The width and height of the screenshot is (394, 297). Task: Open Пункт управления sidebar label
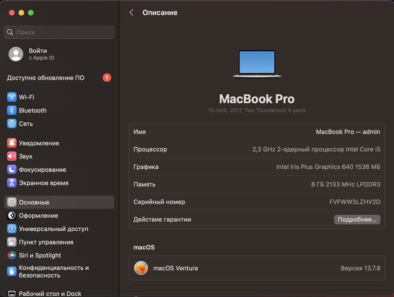(x=46, y=242)
